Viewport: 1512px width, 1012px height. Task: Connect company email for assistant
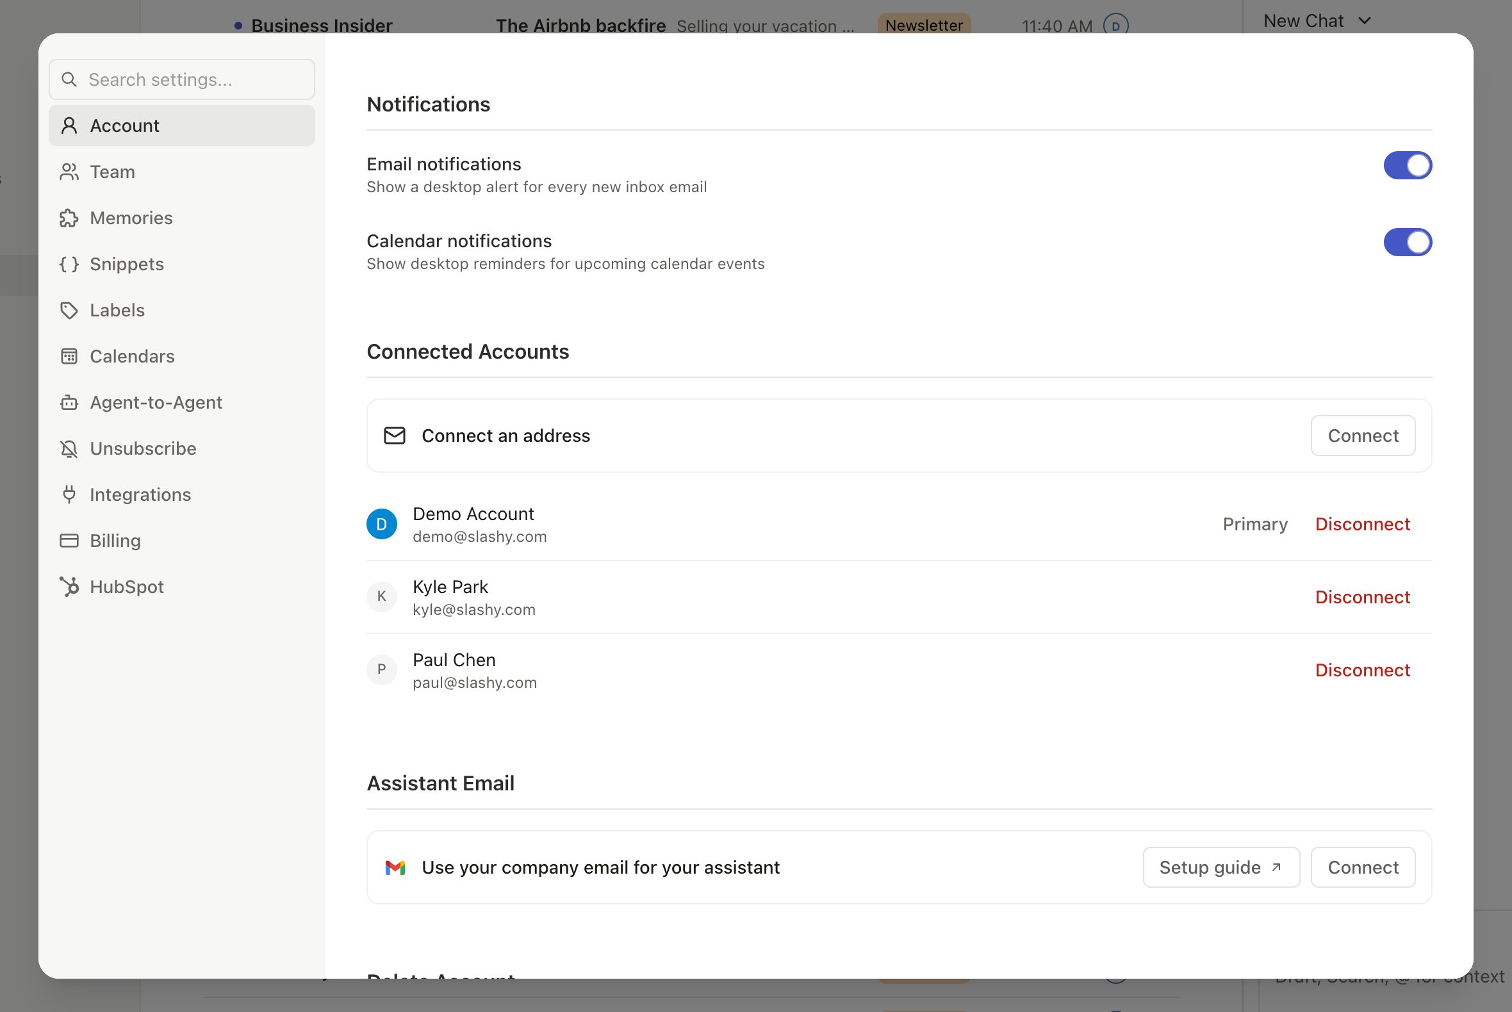click(1363, 867)
